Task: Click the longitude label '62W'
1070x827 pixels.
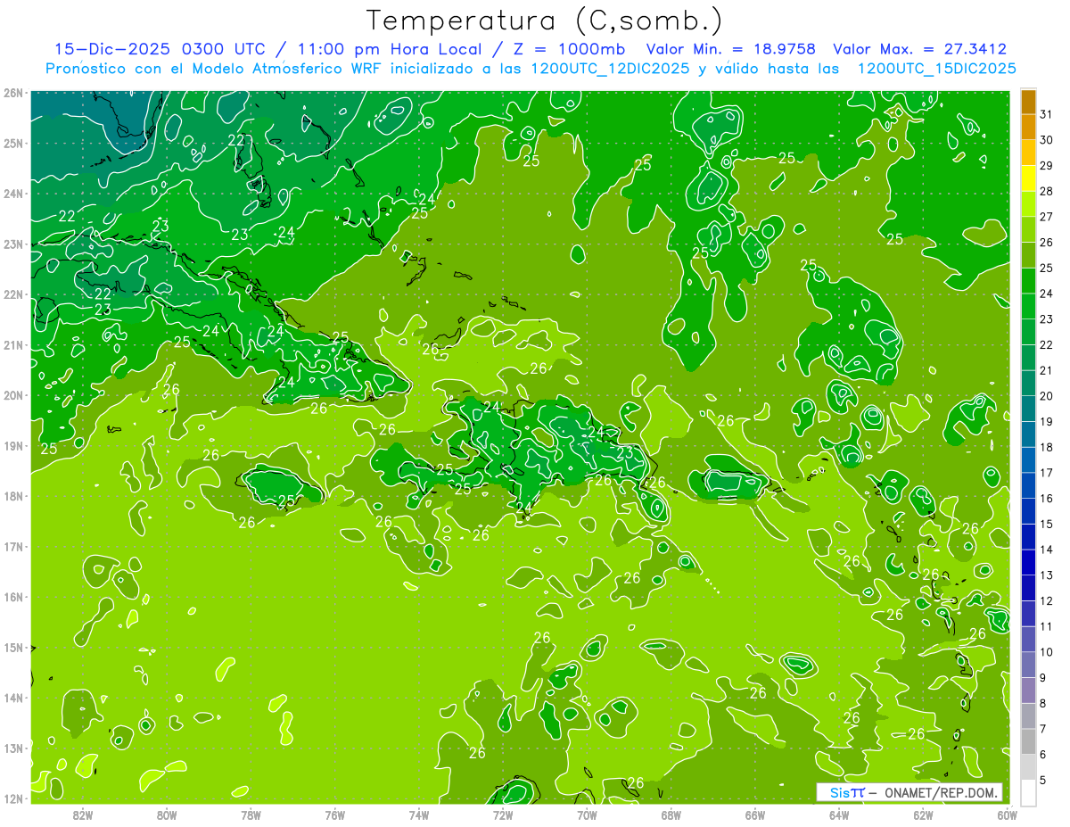Action: coord(923,815)
